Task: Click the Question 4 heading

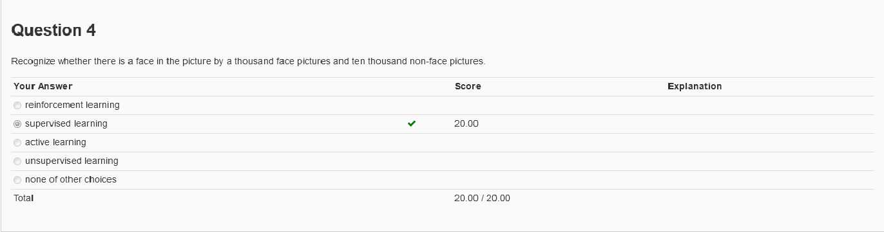Action: pyautogui.click(x=53, y=30)
